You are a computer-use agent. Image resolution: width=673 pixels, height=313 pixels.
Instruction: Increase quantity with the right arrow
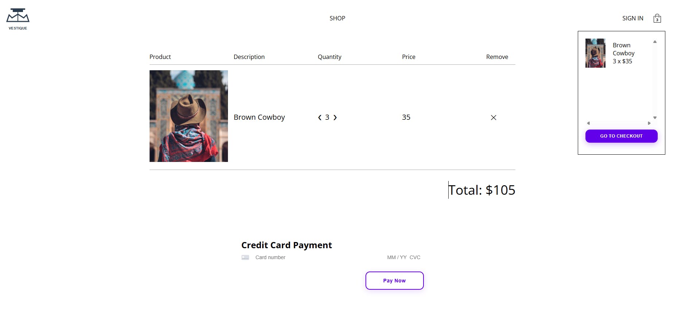pyautogui.click(x=335, y=118)
